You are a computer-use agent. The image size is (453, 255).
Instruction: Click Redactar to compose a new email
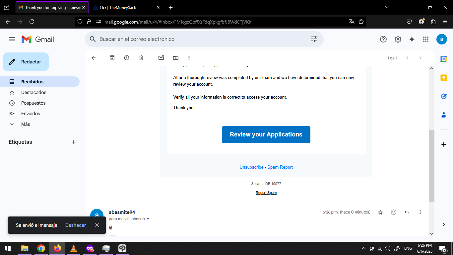26,62
